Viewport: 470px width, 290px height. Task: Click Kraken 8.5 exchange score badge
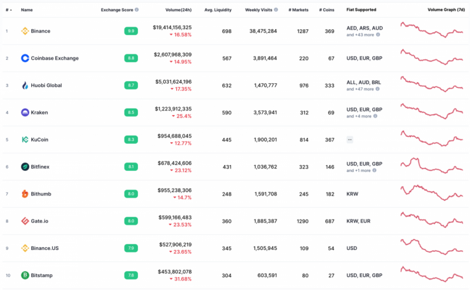131,112
